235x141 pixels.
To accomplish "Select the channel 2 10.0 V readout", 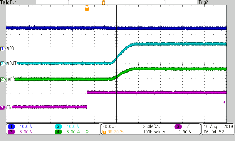I will pyautogui.click(x=73, y=126).
